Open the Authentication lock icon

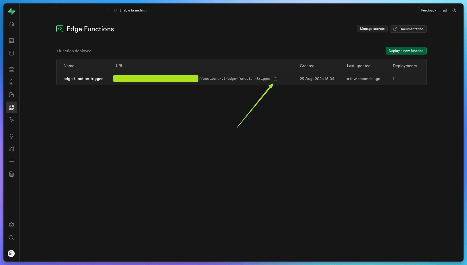[12, 82]
